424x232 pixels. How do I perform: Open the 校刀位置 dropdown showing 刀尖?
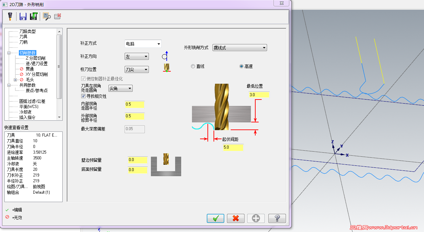(136, 70)
